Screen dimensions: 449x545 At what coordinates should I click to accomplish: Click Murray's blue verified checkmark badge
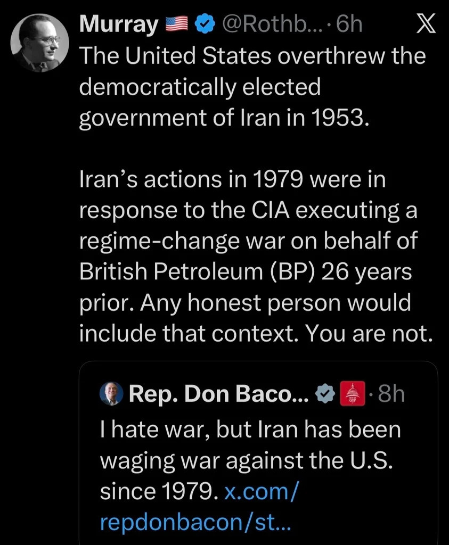point(205,24)
